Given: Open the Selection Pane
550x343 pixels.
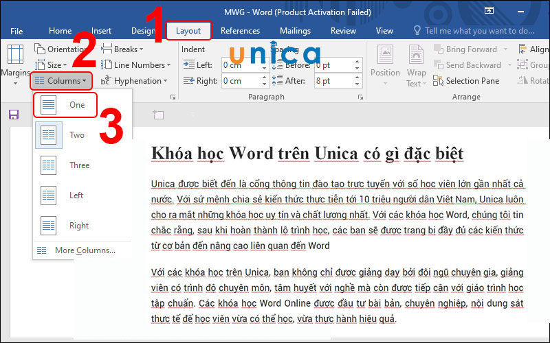Looking at the screenshot, I should (x=466, y=81).
